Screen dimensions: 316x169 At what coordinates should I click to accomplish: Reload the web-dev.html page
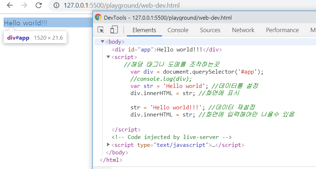tap(38, 5)
